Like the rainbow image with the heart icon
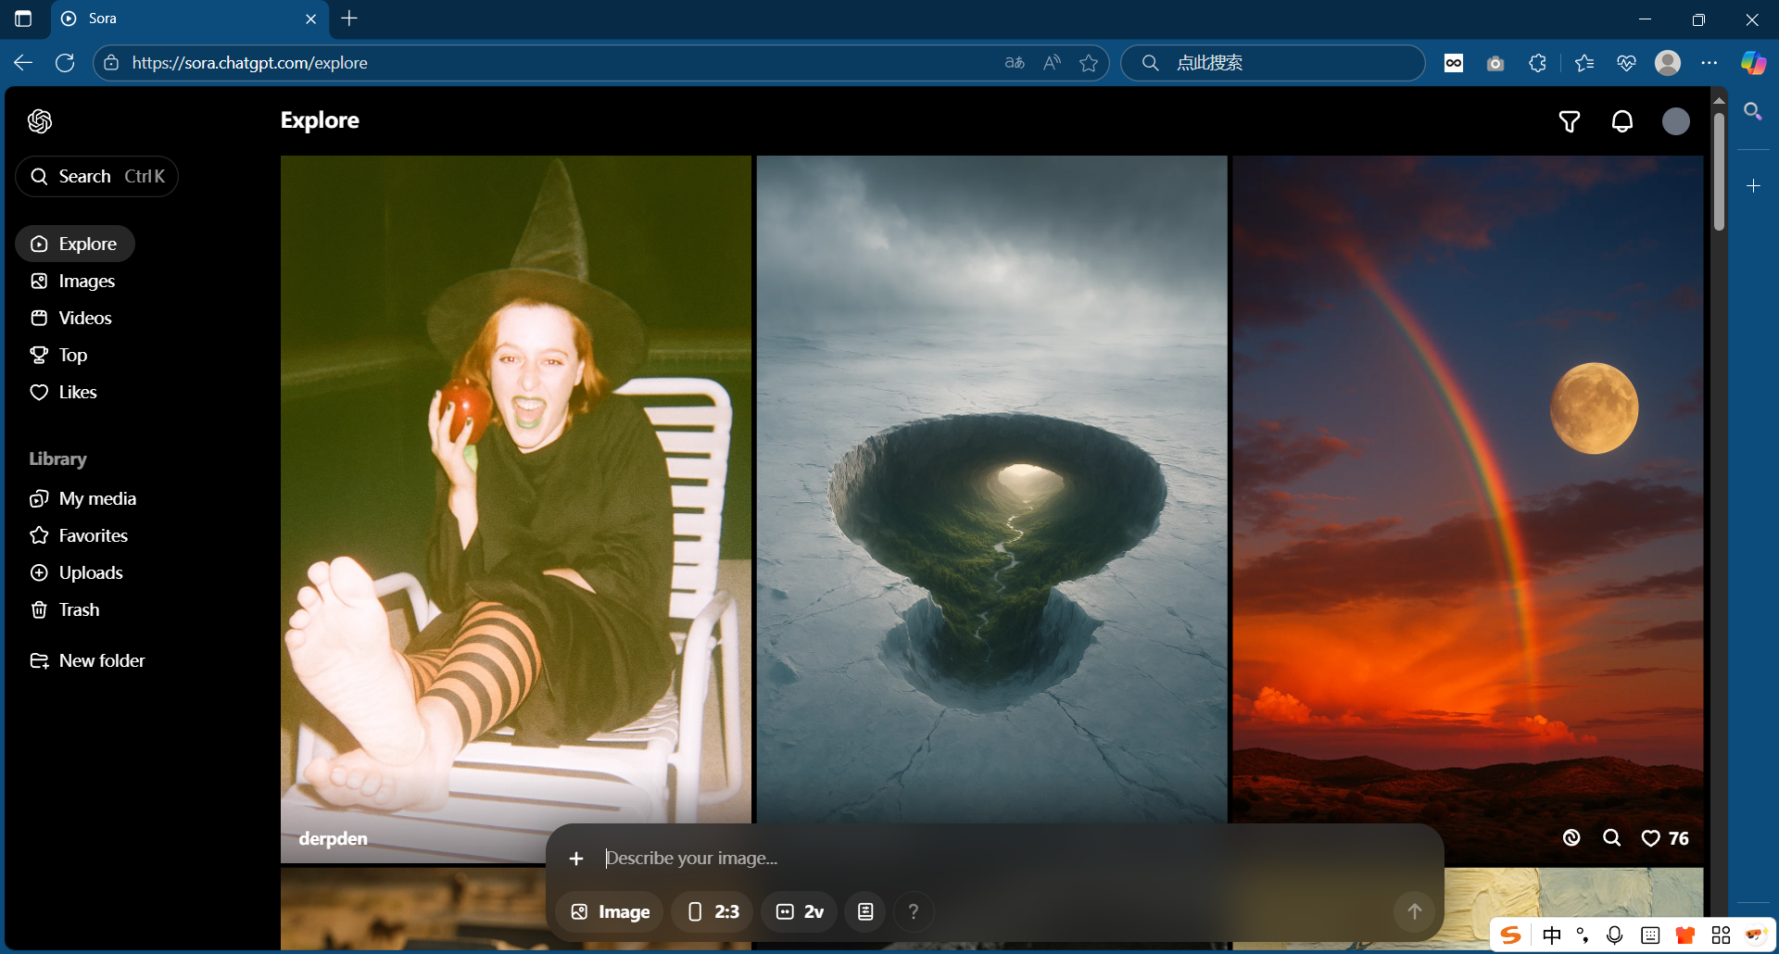Image resolution: width=1779 pixels, height=954 pixels. coord(1650,838)
